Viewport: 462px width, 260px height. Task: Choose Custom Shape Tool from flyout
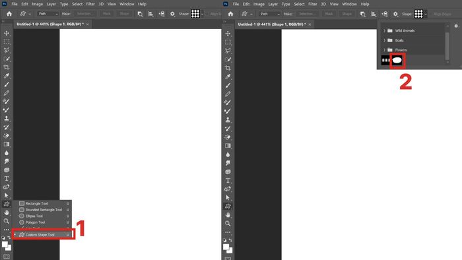[x=43, y=235]
